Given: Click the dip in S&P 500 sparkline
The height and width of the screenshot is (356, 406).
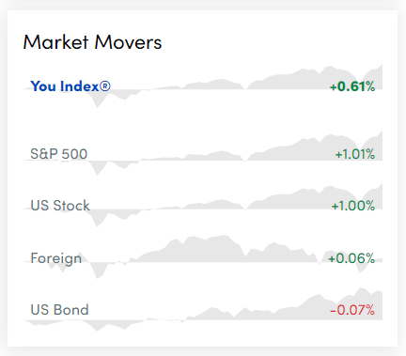Looking at the screenshot, I should pyautogui.click(x=98, y=169).
